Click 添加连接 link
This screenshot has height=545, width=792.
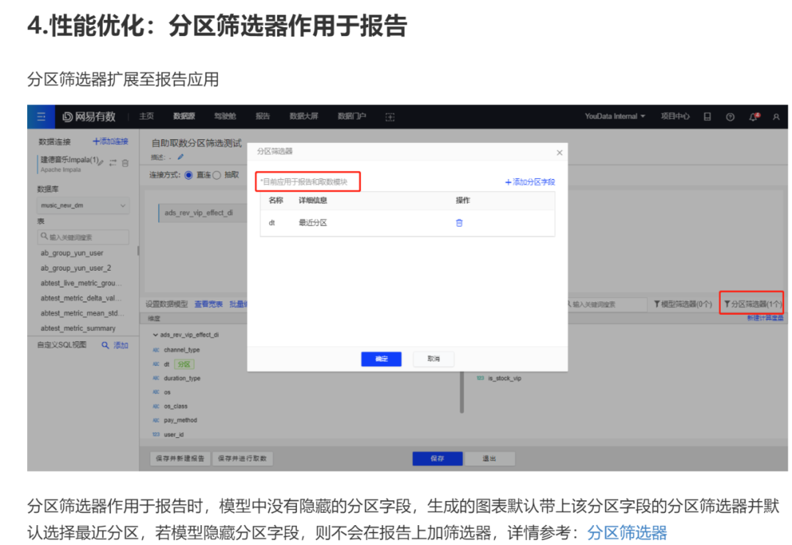click(111, 142)
